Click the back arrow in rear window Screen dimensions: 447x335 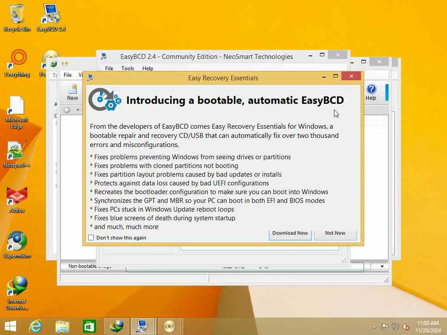67,109
